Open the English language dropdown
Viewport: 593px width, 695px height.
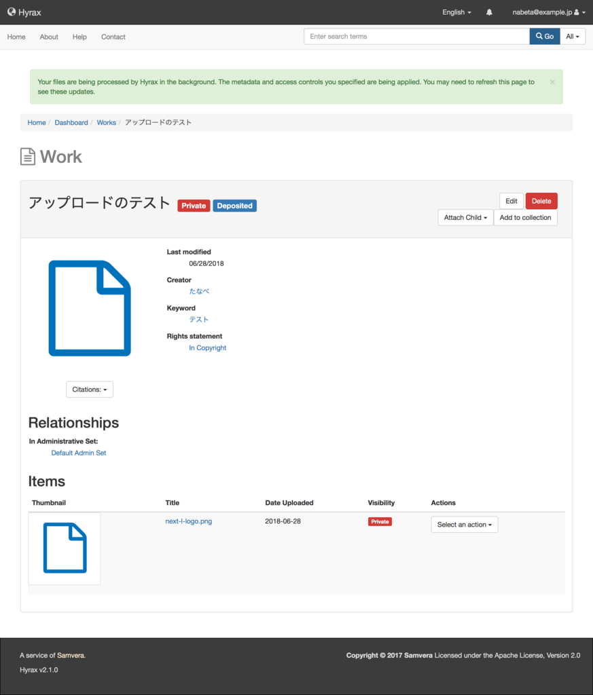coord(456,12)
